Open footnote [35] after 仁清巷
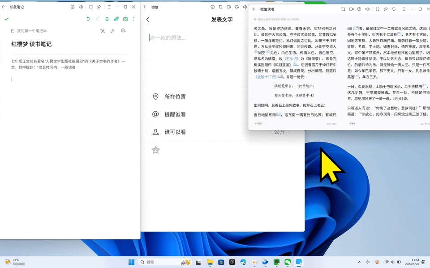This screenshot has width=430, height=268. click(399, 33)
